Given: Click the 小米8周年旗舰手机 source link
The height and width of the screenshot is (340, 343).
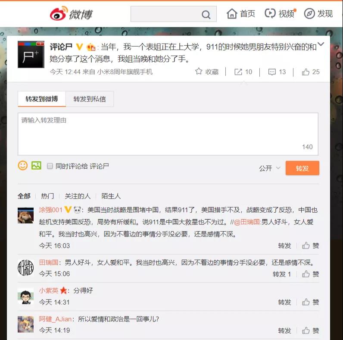Looking at the screenshot, I should tap(125, 72).
